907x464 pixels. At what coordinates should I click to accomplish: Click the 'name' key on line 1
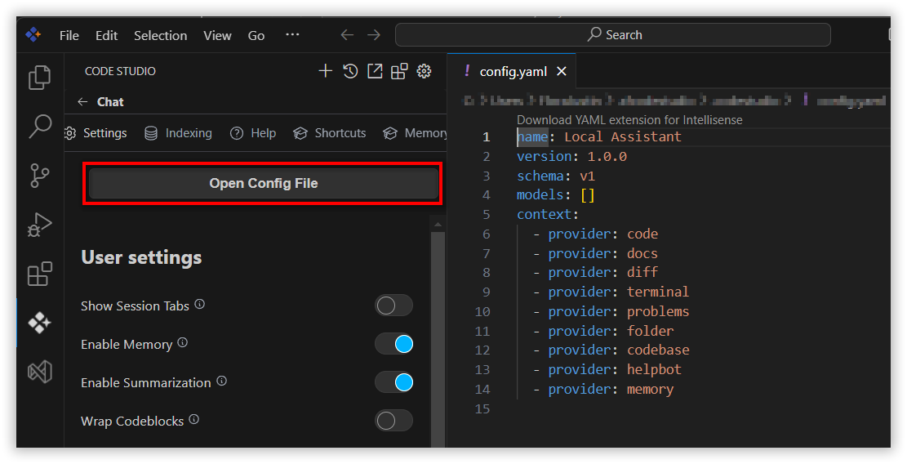(x=532, y=136)
